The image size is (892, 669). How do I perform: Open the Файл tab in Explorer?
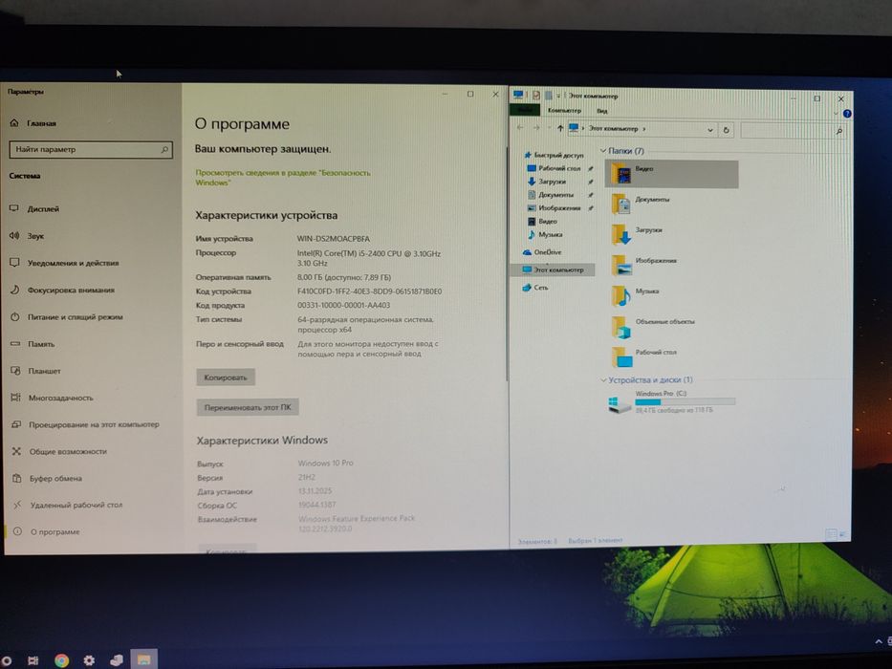pos(525,110)
